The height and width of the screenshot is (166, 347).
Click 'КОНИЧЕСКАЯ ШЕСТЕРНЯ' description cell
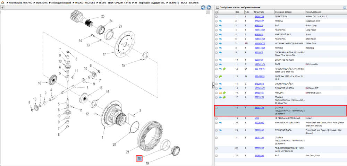(x=286, y=123)
